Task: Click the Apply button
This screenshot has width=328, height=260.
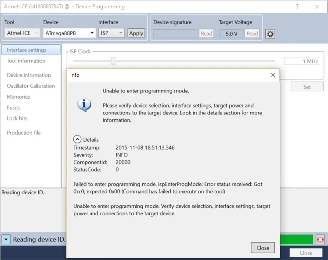Action: click(136, 33)
